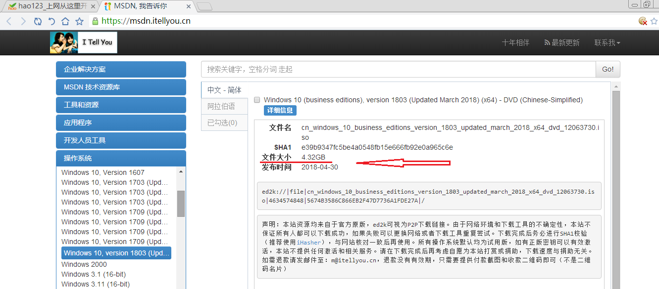Image resolution: width=659 pixels, height=289 pixels.
Task: Click the blocked cookie icon in address bar
Action: 643,21
